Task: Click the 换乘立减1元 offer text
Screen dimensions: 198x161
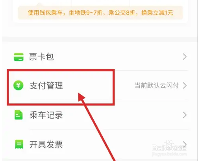Action: point(157,13)
